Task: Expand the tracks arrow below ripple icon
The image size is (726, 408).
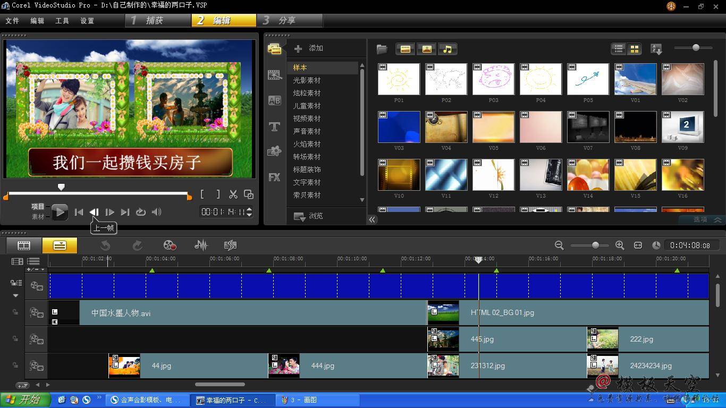Action: click(15, 295)
